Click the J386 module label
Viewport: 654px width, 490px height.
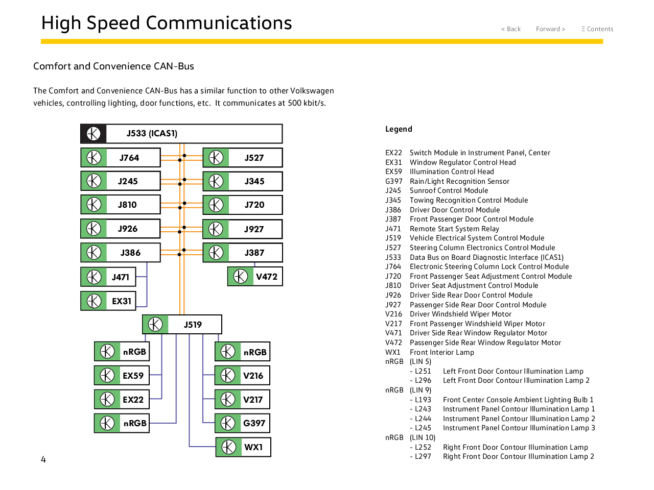pyautogui.click(x=131, y=253)
